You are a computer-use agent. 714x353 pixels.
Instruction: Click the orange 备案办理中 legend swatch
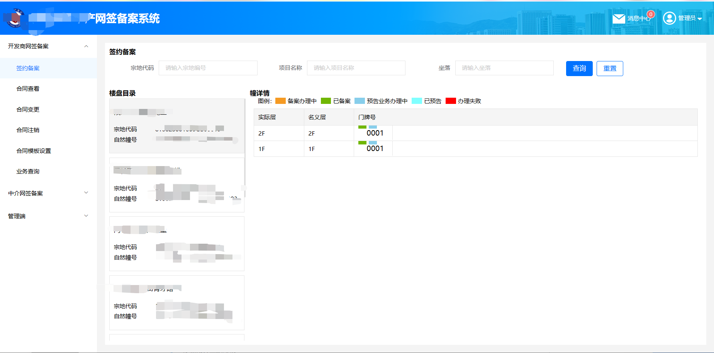[280, 101]
